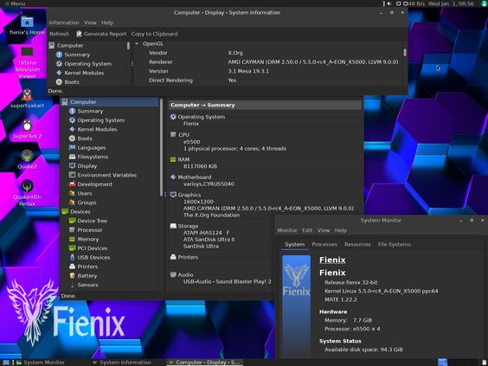Click Direct Rendering row in OpenGL list
Viewport: 488px width, 366px height.
(270, 80)
